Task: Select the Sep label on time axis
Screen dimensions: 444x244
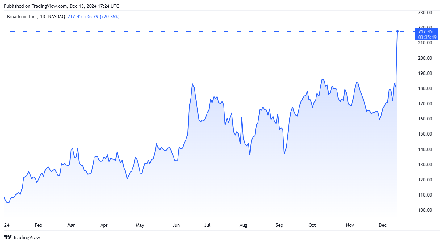Action: pos(279,225)
